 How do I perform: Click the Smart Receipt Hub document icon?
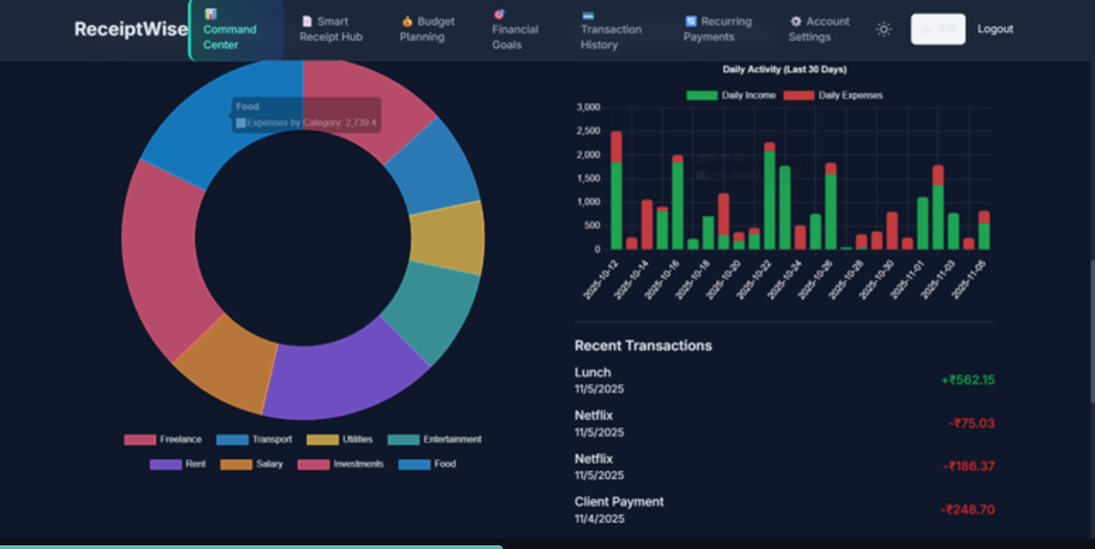(309, 20)
